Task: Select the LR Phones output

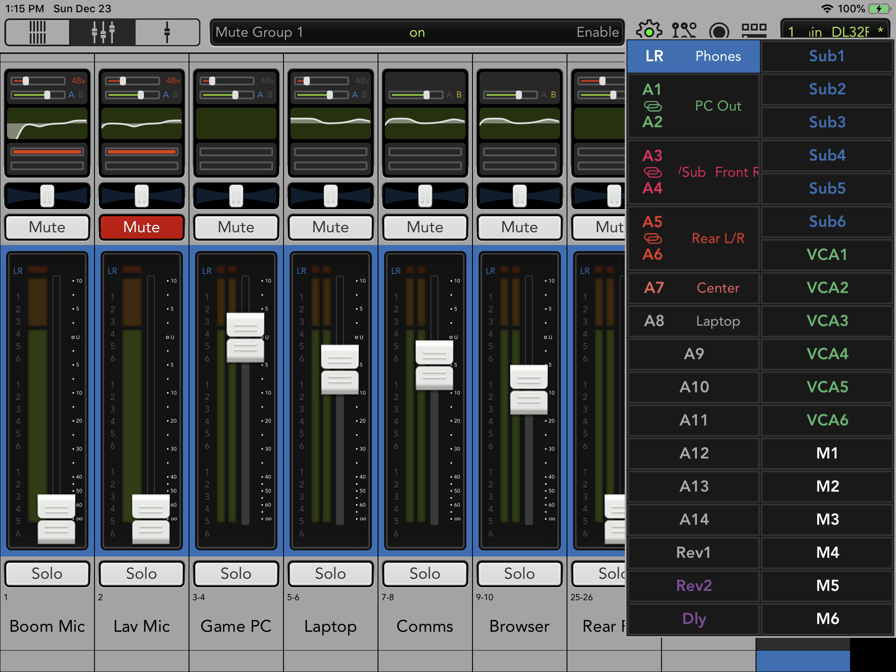Action: 693,56
